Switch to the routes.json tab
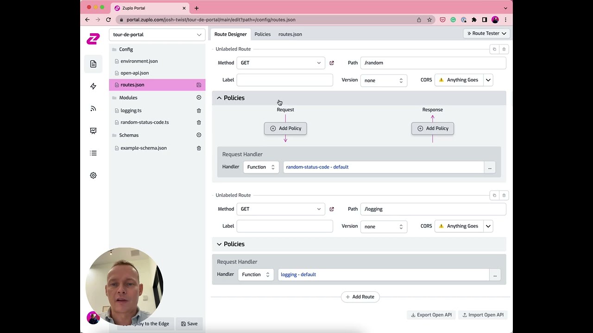This screenshot has width=593, height=333. click(290, 34)
